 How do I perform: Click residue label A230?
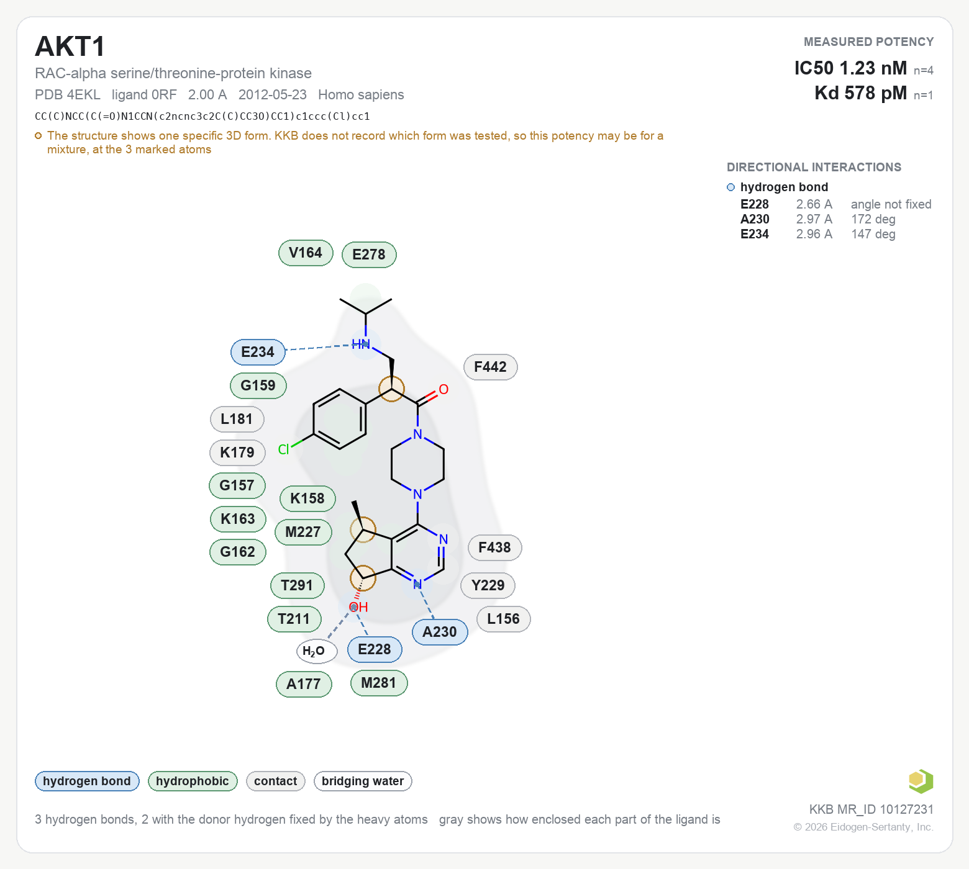click(440, 632)
